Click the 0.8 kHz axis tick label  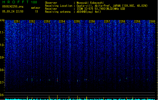[x=2, y=70]
